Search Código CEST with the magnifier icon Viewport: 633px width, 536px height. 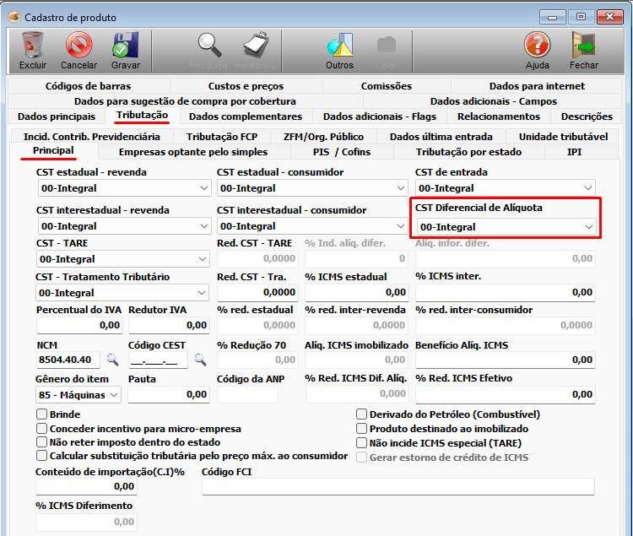[x=200, y=360]
